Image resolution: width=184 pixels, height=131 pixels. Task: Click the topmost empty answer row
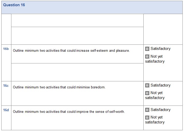(77, 20)
